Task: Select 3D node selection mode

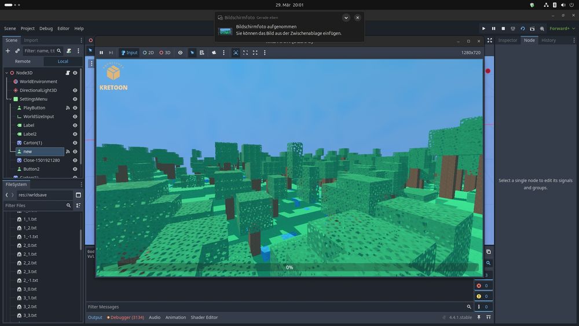Action: (x=165, y=53)
